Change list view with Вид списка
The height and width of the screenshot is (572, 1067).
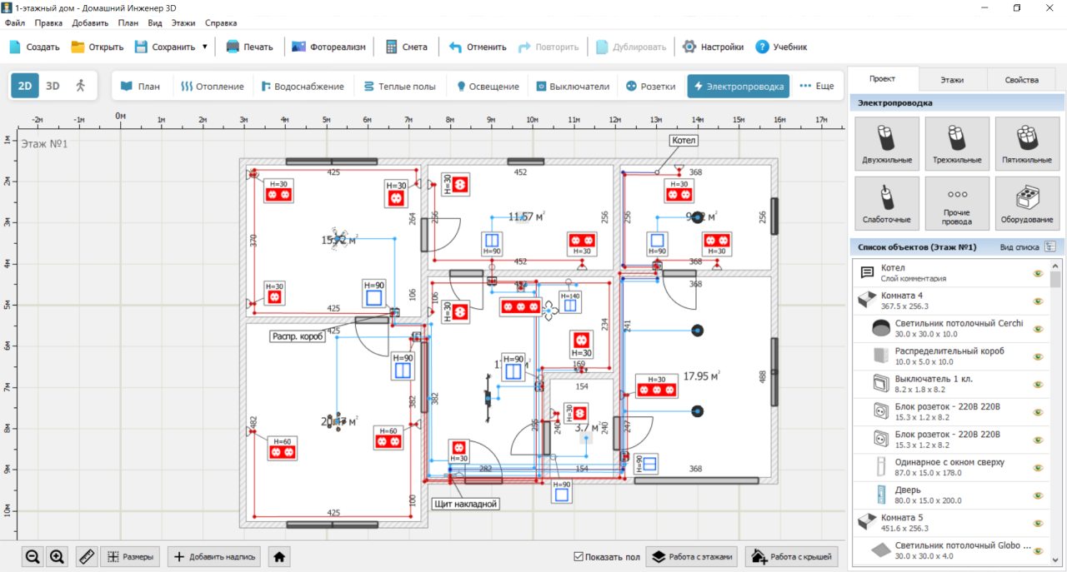1029,247
